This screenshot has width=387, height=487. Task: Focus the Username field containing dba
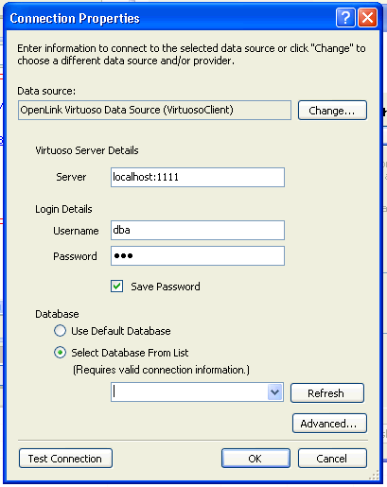pyautogui.click(x=198, y=230)
